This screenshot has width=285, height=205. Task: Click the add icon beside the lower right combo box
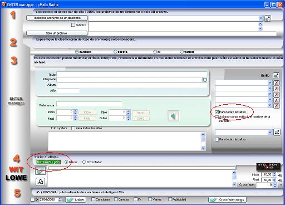coord(277,133)
